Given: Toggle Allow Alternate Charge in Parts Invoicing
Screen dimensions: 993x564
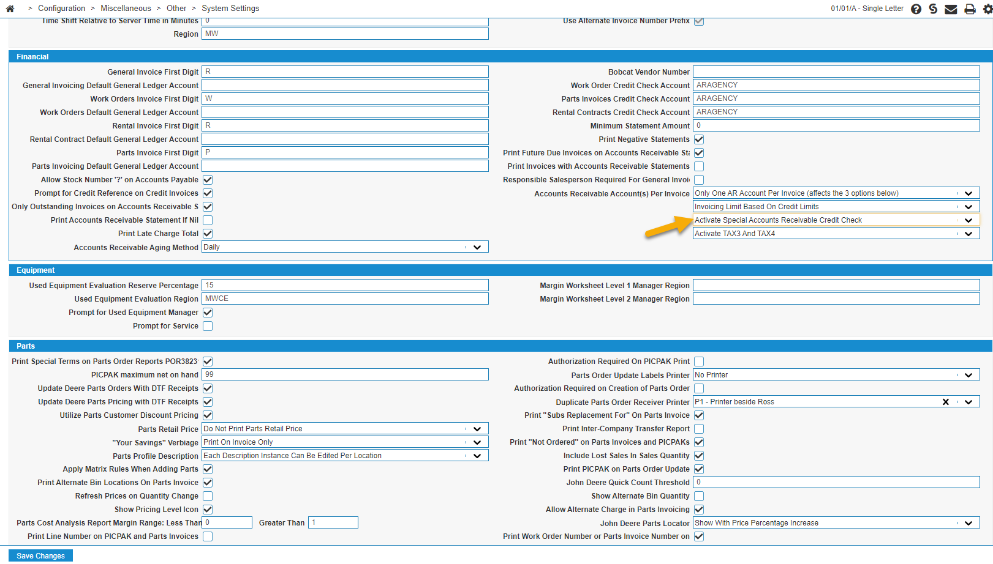Looking at the screenshot, I should 699,510.
